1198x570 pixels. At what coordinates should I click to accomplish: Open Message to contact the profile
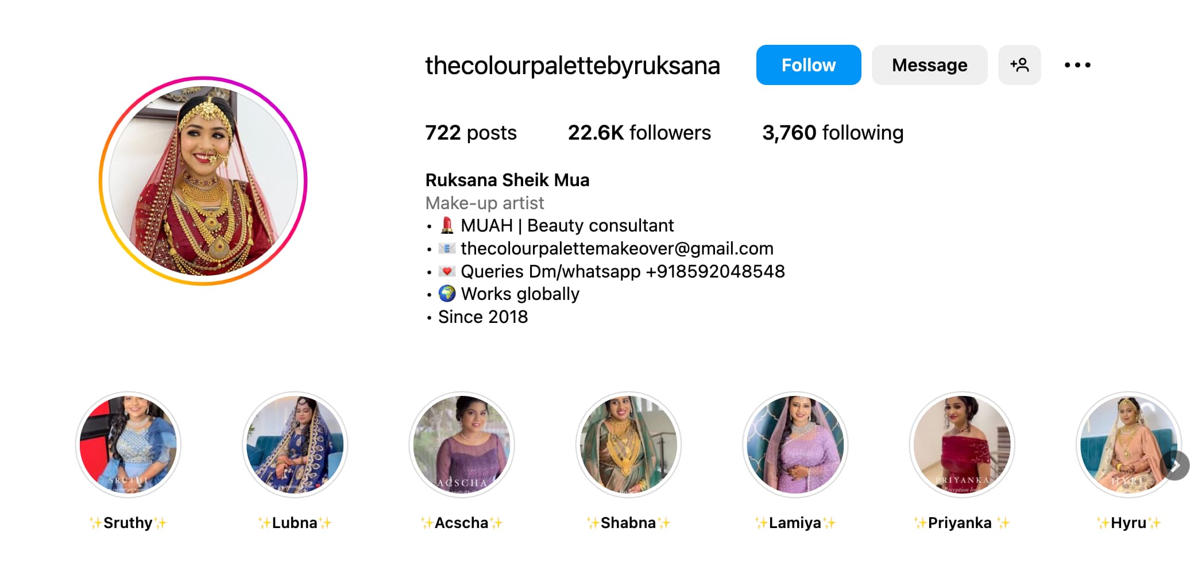[x=929, y=65]
